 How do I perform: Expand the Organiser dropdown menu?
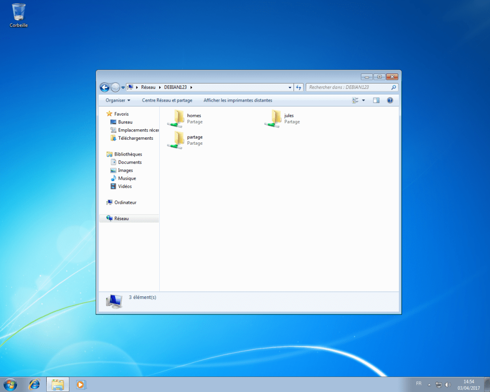click(117, 100)
